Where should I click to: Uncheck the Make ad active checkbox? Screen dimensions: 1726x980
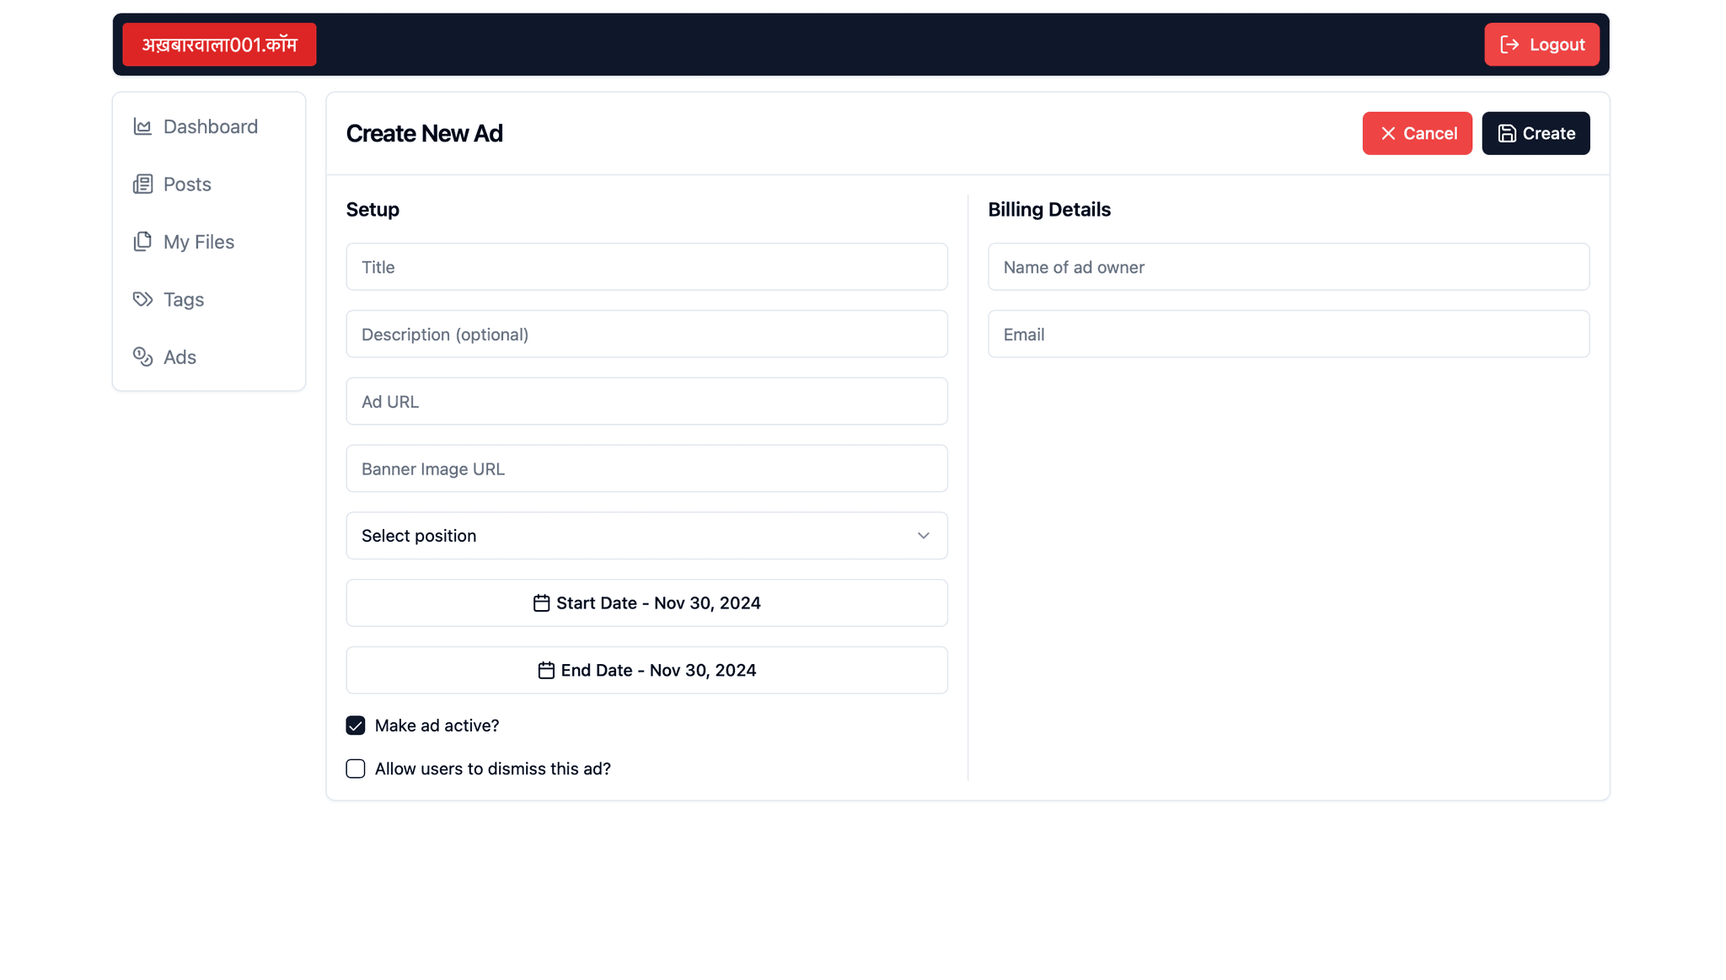(356, 726)
